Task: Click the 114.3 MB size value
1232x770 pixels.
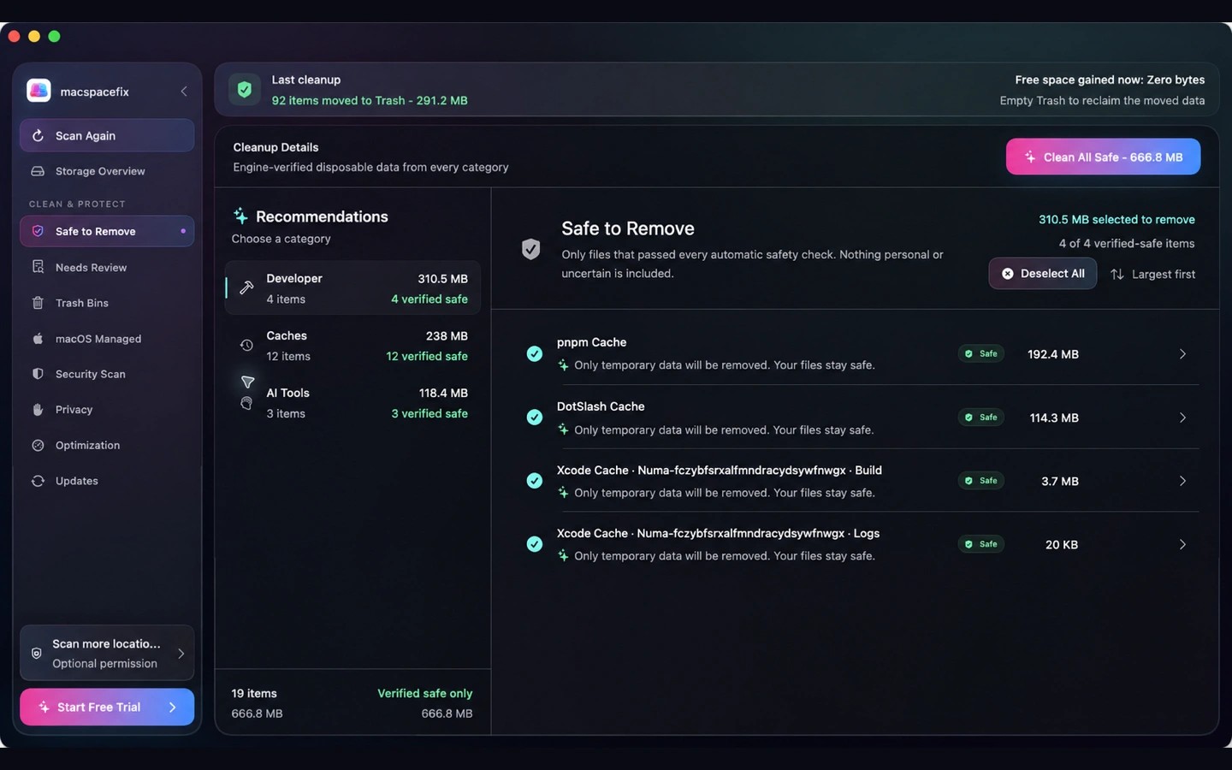Action: pos(1054,418)
